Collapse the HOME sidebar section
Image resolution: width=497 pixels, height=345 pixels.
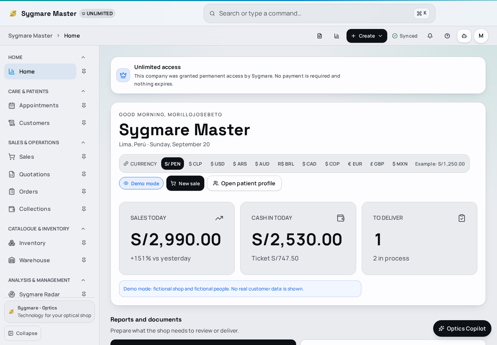pyautogui.click(x=83, y=57)
